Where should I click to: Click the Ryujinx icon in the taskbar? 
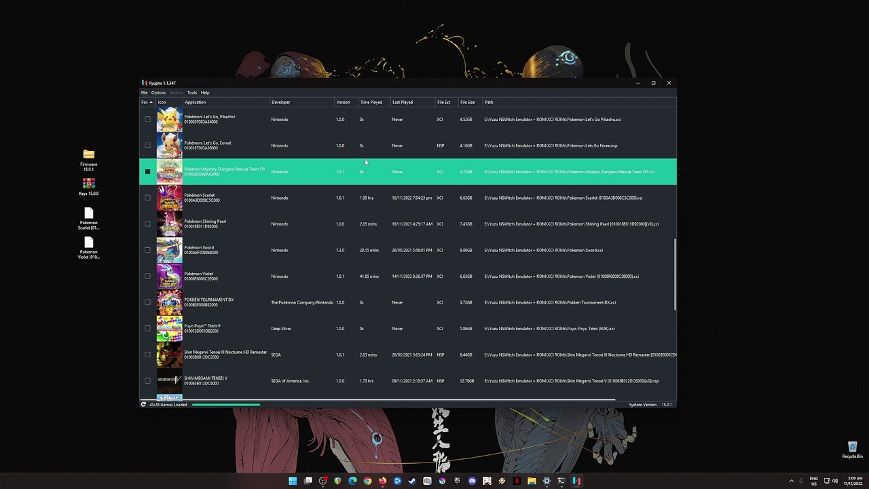[x=576, y=481]
